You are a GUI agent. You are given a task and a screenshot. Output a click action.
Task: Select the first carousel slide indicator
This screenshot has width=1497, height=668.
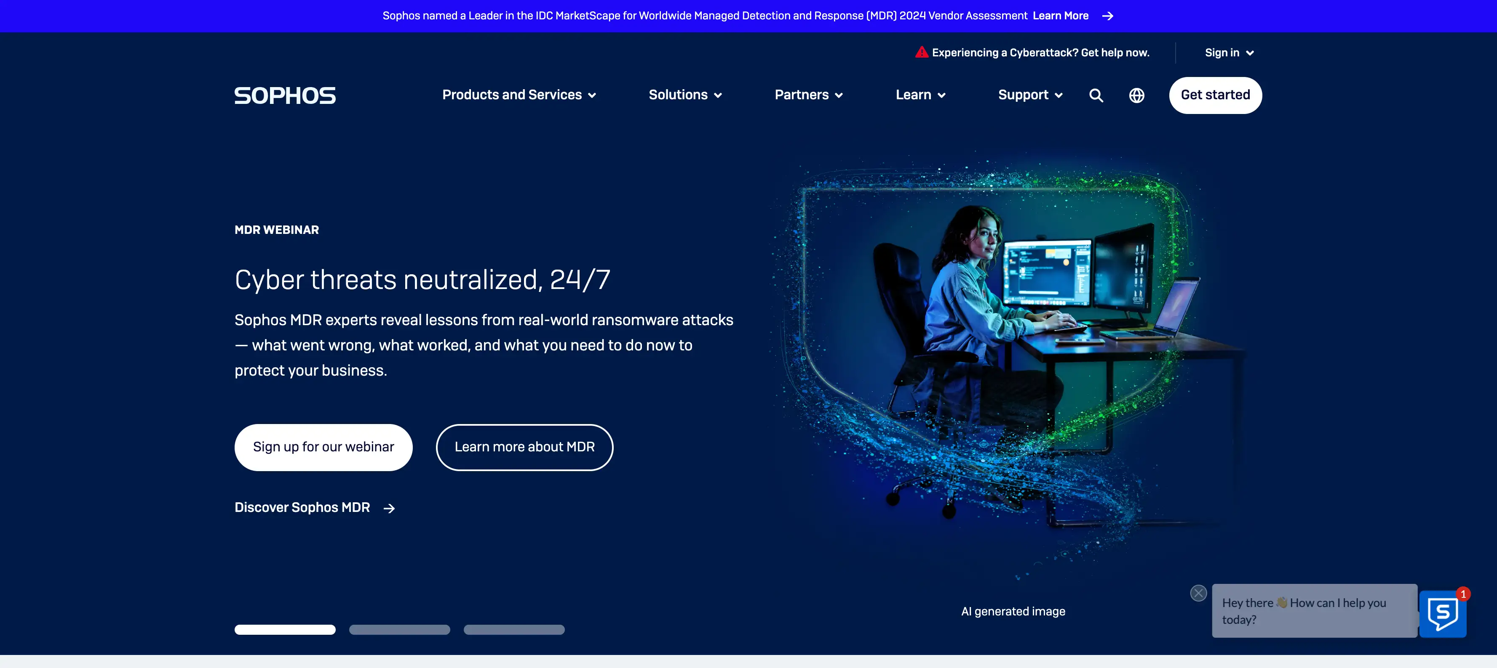click(285, 630)
